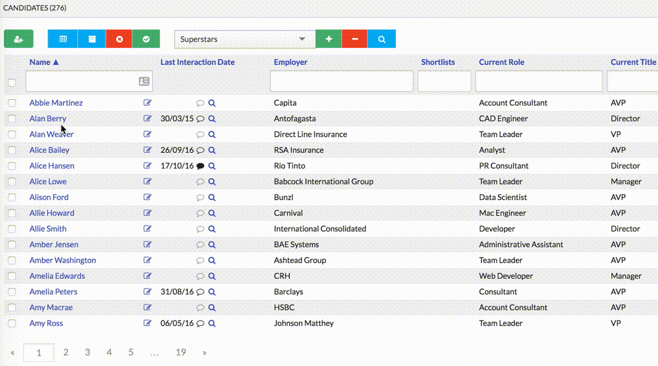
Task: Jump to page 19 in pagination
Action: [x=181, y=352]
